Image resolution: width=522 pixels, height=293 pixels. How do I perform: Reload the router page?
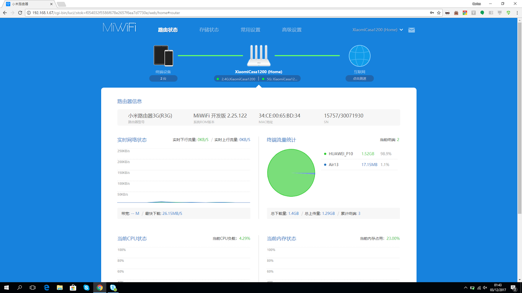pos(20,13)
